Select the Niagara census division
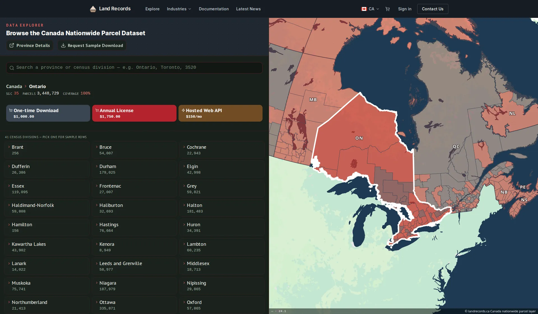 pos(134,285)
